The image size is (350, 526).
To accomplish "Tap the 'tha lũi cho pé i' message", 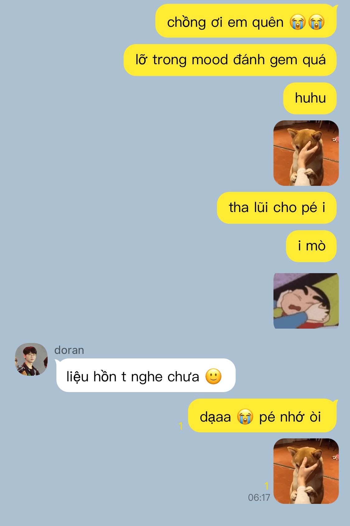I will pyautogui.click(x=277, y=208).
